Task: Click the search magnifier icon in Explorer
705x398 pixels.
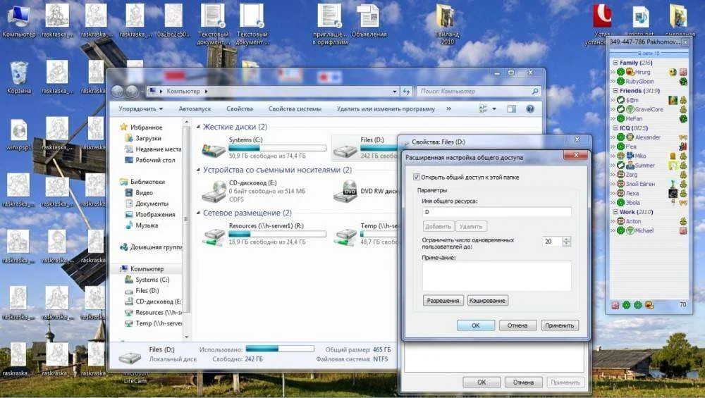Action: (x=534, y=91)
